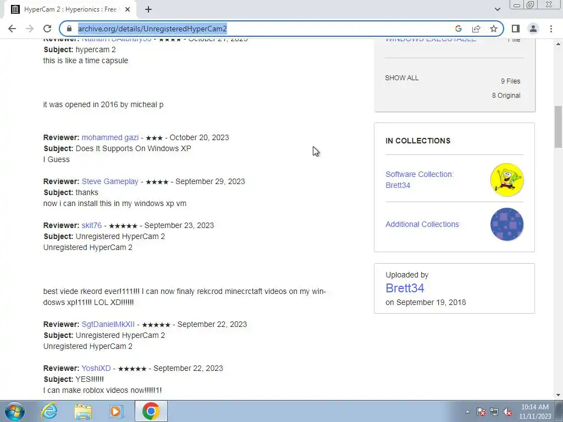
Task: Open reviewer SgtDanielMkXII's profile
Action: pos(108,324)
